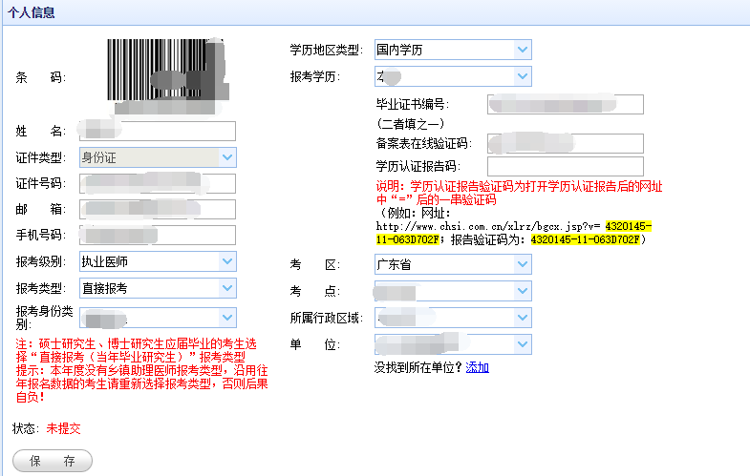Screen dimensions: 750x476
Task: Click the 学历认证报告码 input field
Action: pos(565,166)
